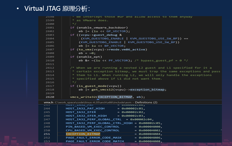Click line number 251 in peek view
The height and width of the screenshot is (146, 232).
(47, 134)
